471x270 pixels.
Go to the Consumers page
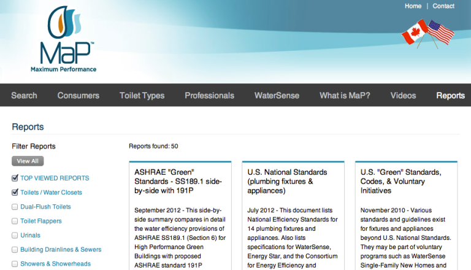pos(78,96)
